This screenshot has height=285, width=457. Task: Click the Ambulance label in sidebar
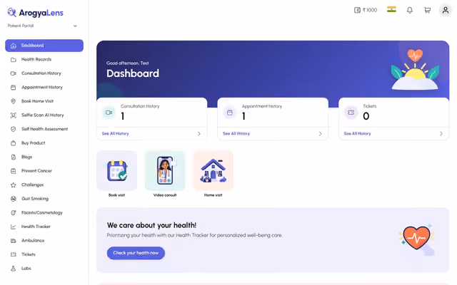(x=33, y=241)
